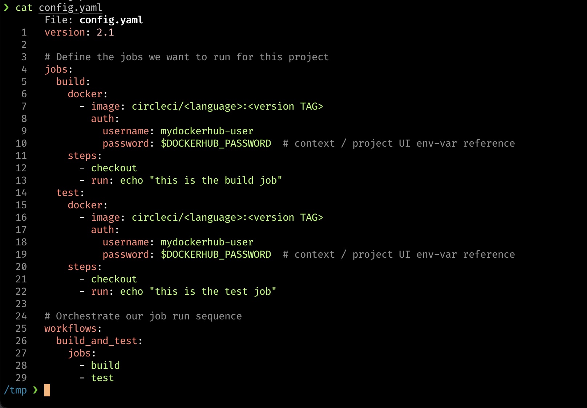This screenshot has width=587, height=408.
Task: Click mydockerhub-user on line 18
Action: (207, 242)
